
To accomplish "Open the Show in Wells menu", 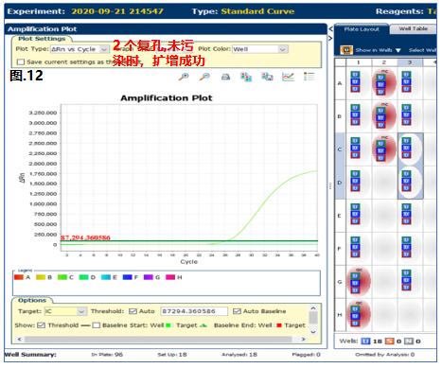I will (378, 50).
